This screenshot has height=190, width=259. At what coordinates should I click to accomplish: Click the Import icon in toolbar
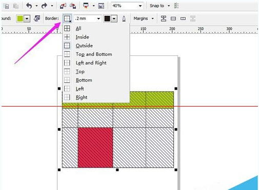pos(63,6)
